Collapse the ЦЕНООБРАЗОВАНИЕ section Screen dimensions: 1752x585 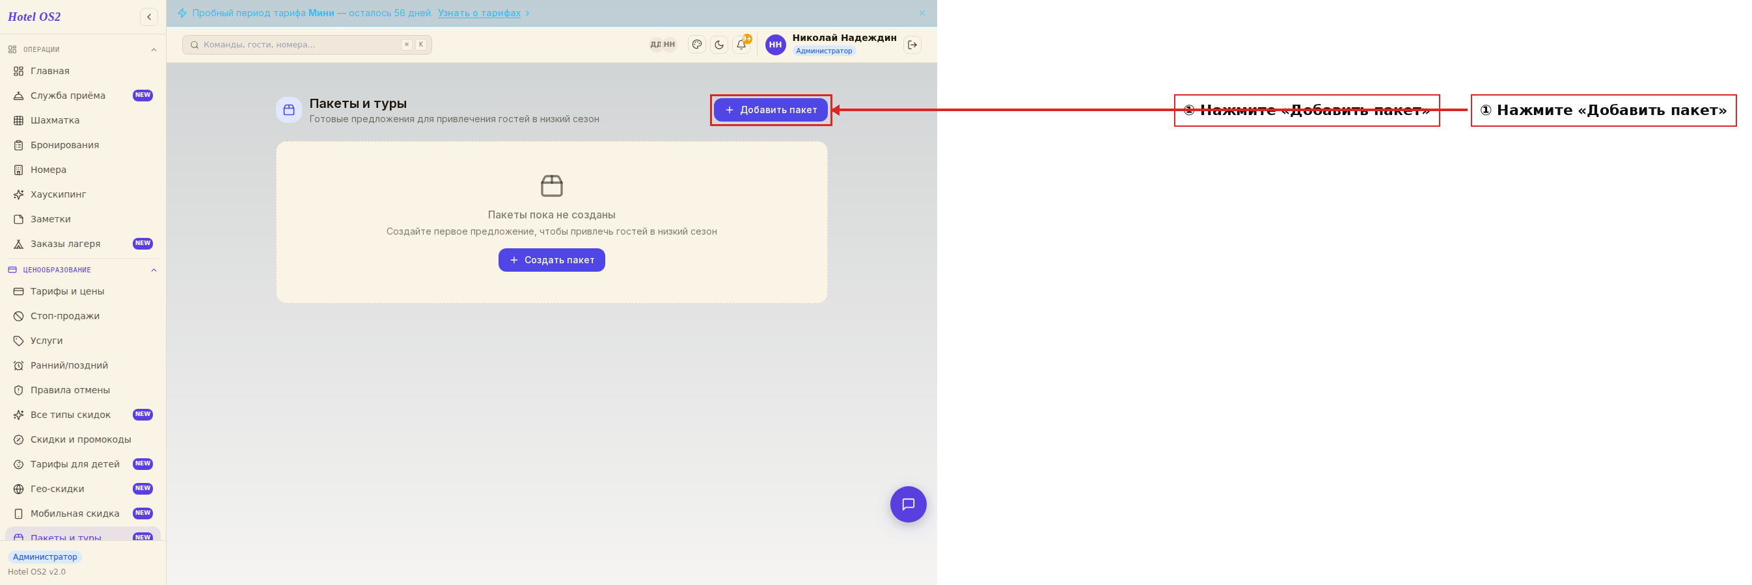click(x=82, y=270)
